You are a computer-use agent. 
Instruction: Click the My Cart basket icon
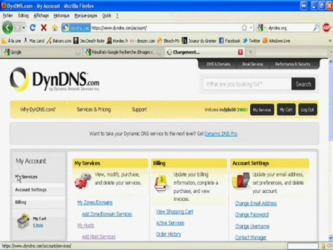point(23,221)
